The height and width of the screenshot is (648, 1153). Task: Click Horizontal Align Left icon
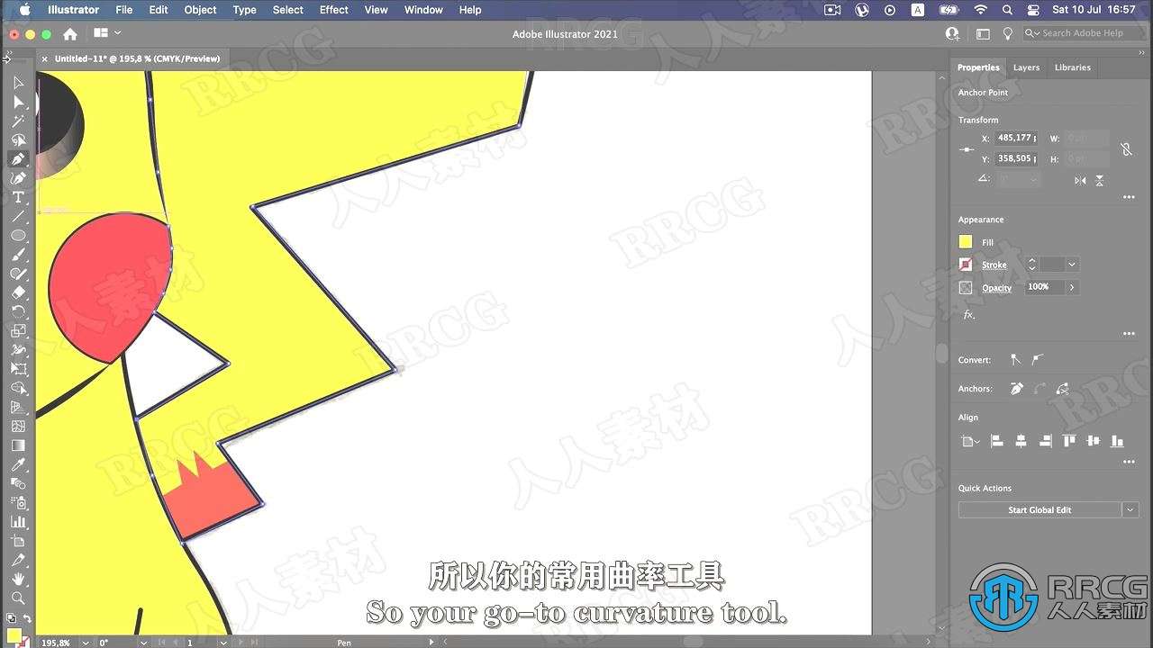coord(997,441)
